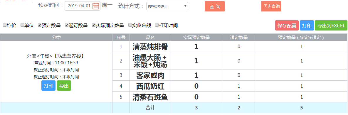Viewport: 348px width, 115px height.
Task: Toggle the 实际预定数量 checkbox
Action: click(x=94, y=25)
